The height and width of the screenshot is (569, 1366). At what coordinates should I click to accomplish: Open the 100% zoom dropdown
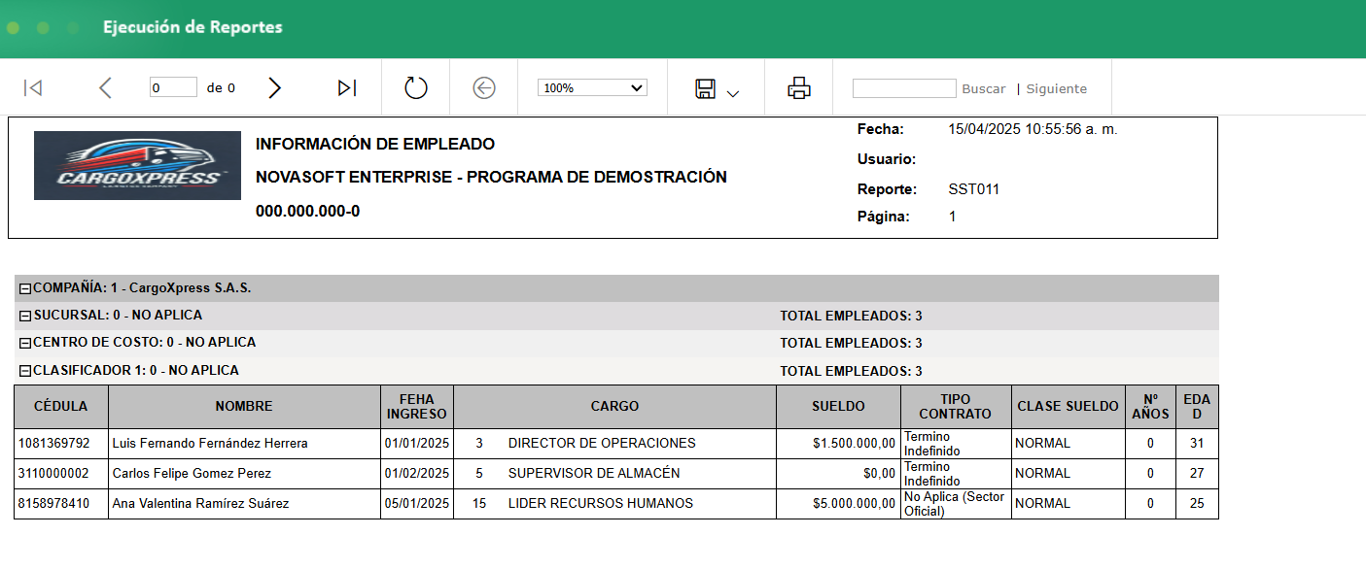[x=592, y=87]
